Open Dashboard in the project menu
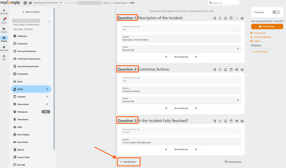Screen dimensions: 286x168 (31, 36)
